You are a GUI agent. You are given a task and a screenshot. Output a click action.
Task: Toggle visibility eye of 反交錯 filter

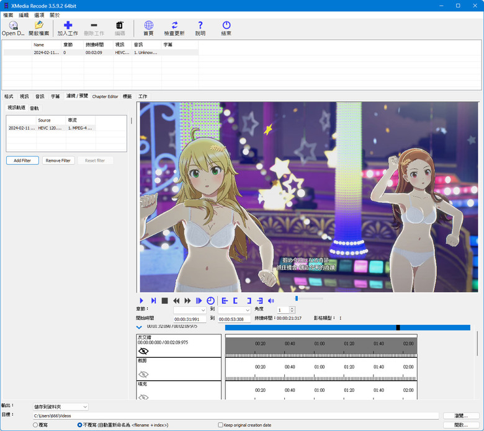143,351
